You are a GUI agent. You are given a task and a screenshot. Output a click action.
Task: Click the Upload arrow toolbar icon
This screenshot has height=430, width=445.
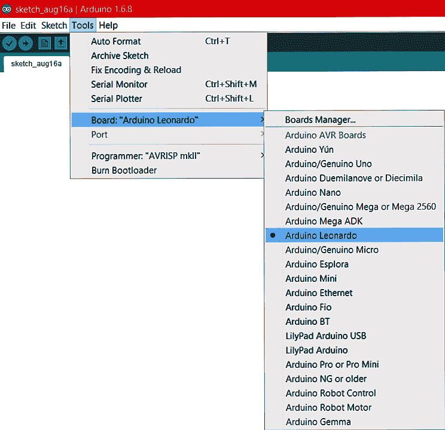(x=26, y=44)
